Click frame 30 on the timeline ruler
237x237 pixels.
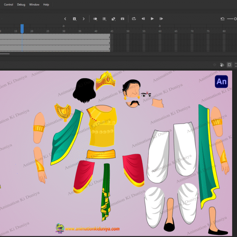tap(64, 31)
